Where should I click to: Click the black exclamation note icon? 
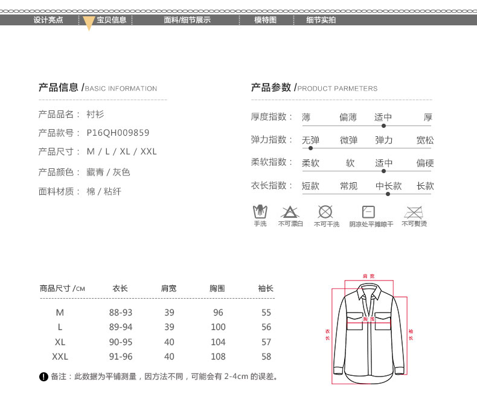pyautogui.click(x=43, y=377)
